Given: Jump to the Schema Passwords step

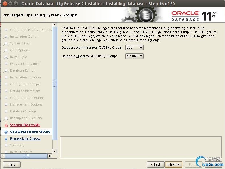Looking at the screenshot, I should click(x=25, y=125).
